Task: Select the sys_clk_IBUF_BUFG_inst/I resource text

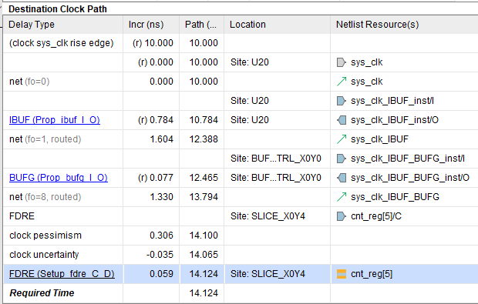Action: point(408,159)
